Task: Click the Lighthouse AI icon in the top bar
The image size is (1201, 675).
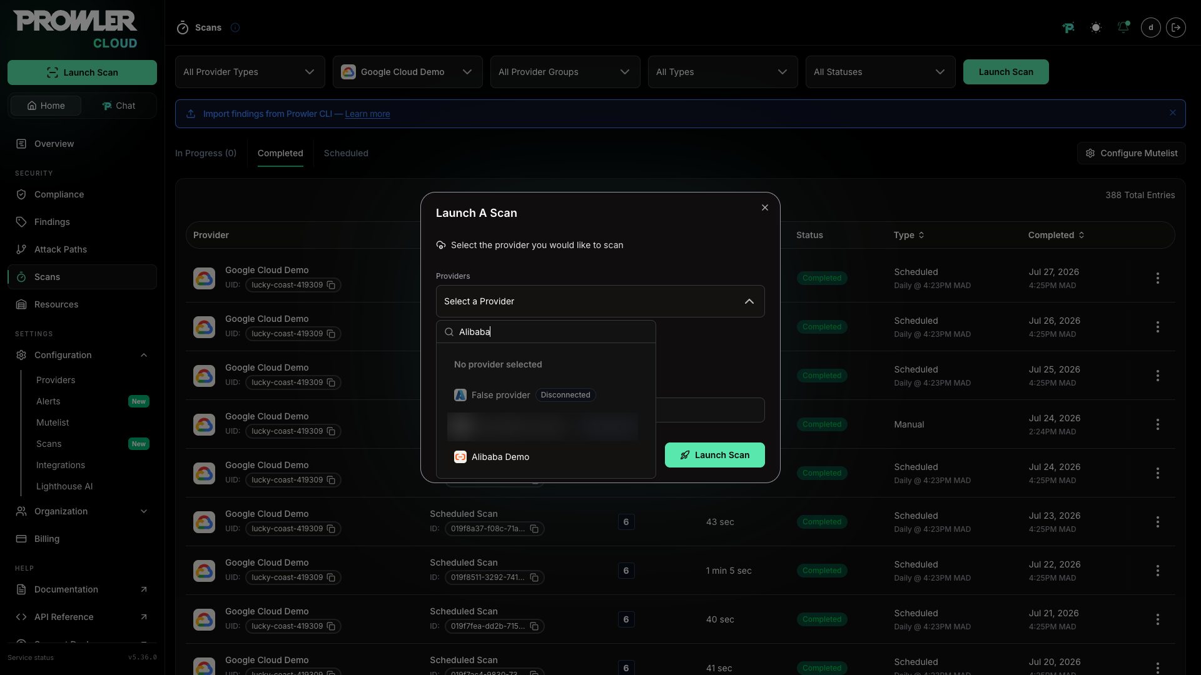Action: click(1068, 27)
